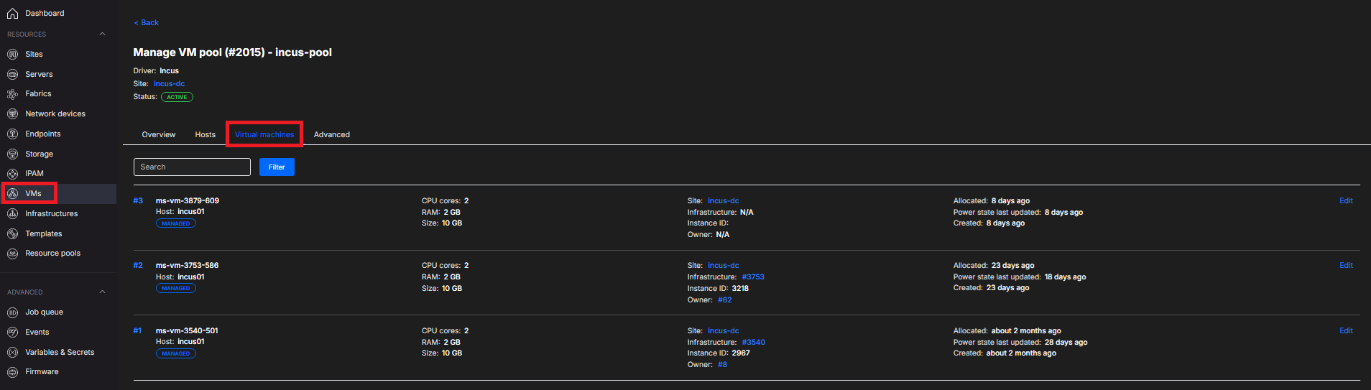Open Network devices via its icon
This screenshot has width=1371, height=390.
[12, 114]
